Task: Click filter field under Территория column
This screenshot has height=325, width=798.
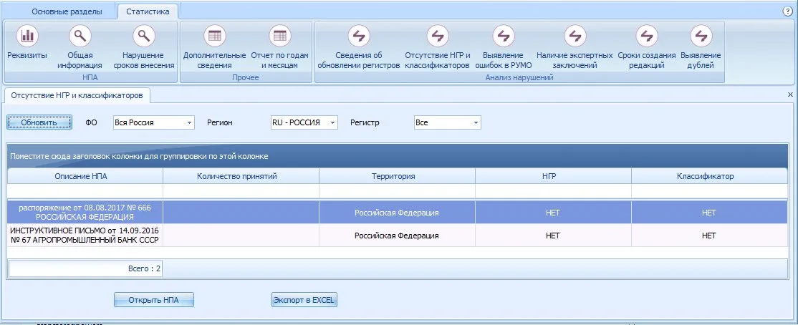Action: pos(397,190)
